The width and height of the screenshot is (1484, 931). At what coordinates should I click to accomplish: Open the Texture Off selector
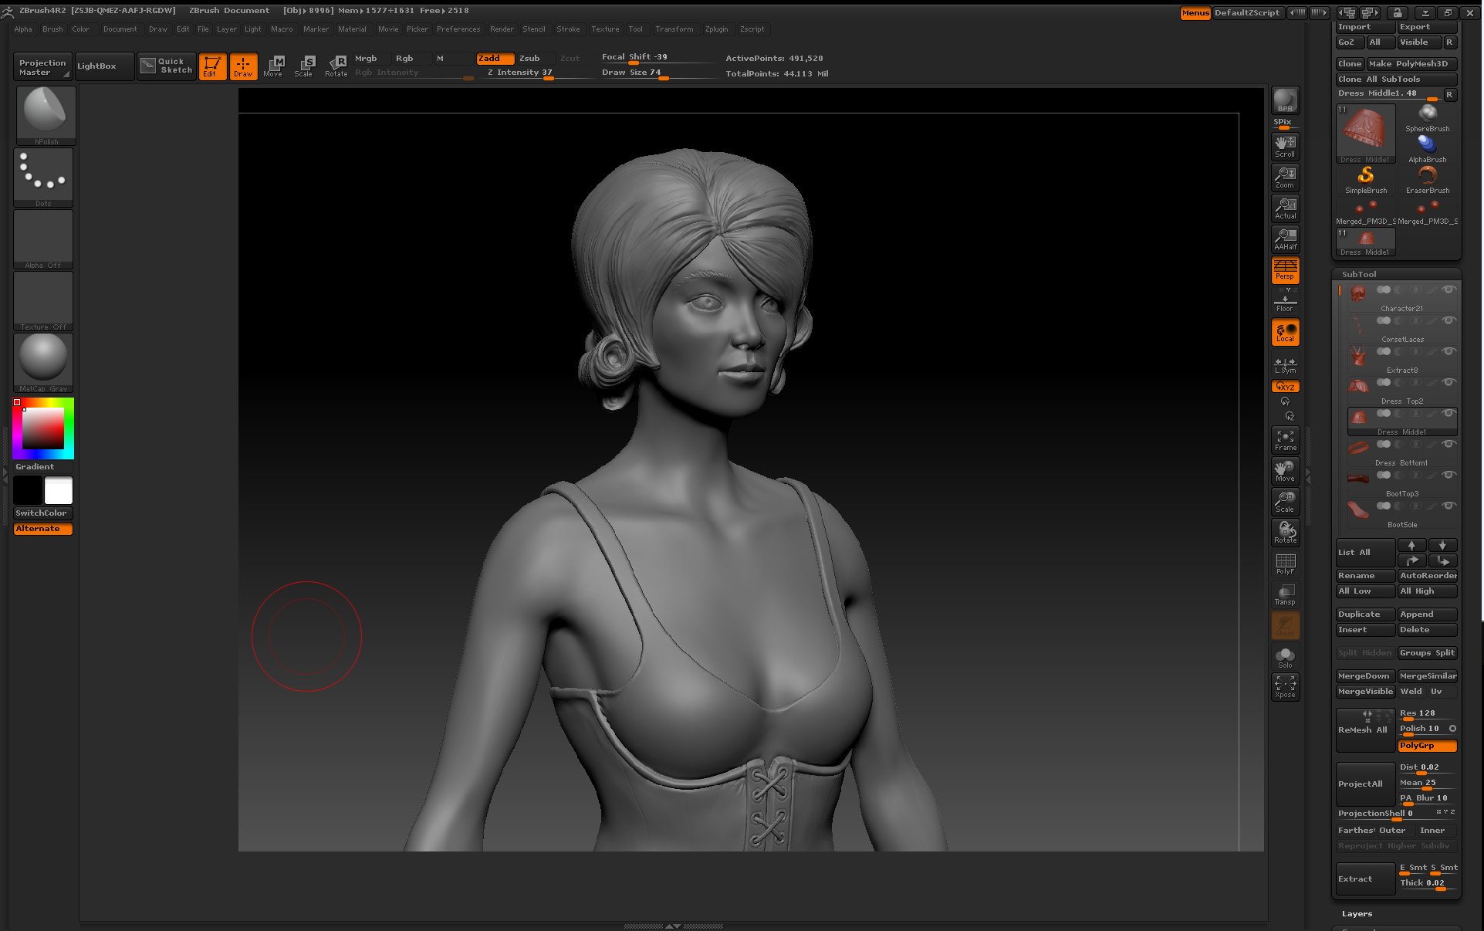click(x=43, y=301)
